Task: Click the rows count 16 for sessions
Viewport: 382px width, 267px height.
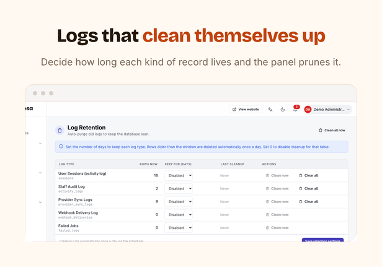Action: tap(156, 175)
